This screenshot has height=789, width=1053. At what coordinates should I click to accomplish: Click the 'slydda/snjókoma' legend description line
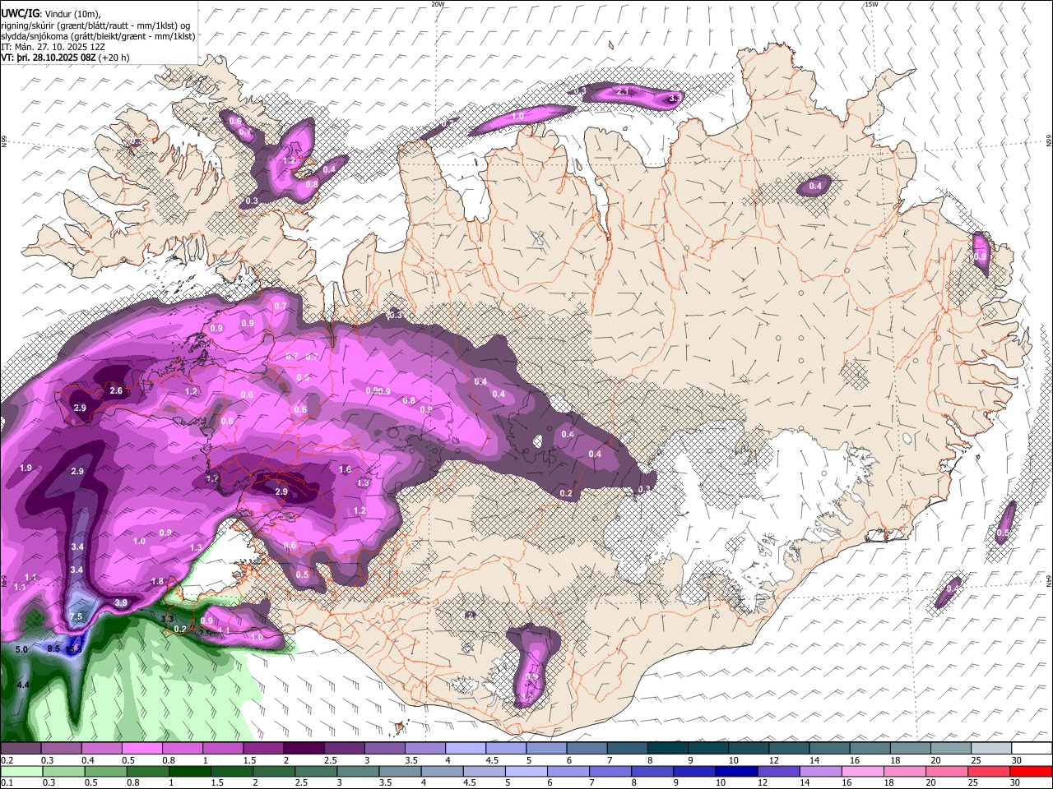click(x=98, y=36)
